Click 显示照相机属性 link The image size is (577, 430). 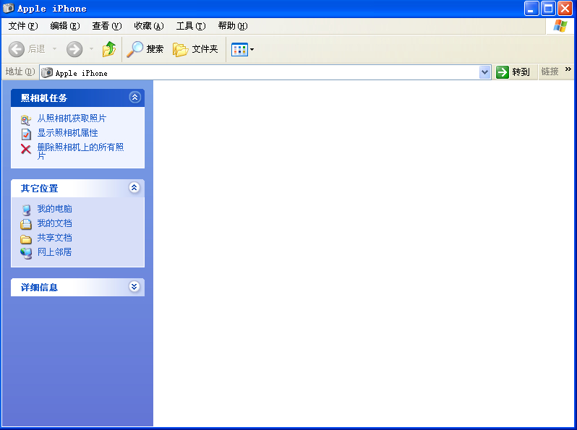68,133
